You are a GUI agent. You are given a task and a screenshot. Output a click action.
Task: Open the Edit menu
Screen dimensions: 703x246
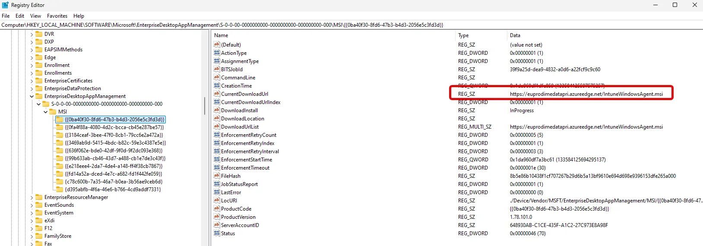pyautogui.click(x=20, y=16)
